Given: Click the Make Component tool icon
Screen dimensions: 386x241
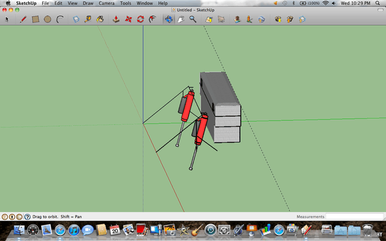Looking at the screenshot, I should [x=76, y=19].
